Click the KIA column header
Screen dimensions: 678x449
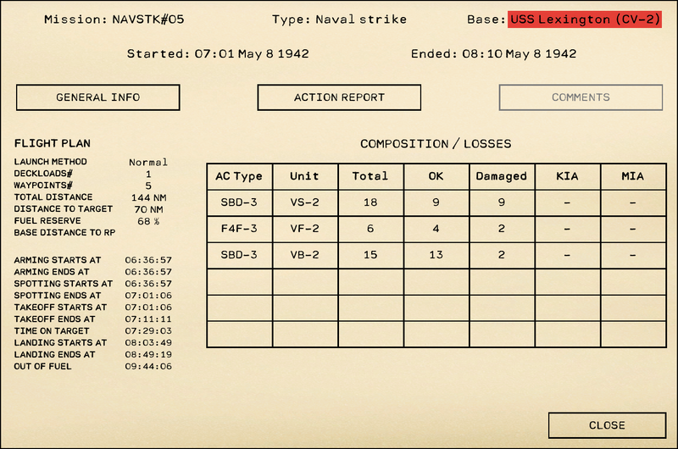(x=567, y=176)
